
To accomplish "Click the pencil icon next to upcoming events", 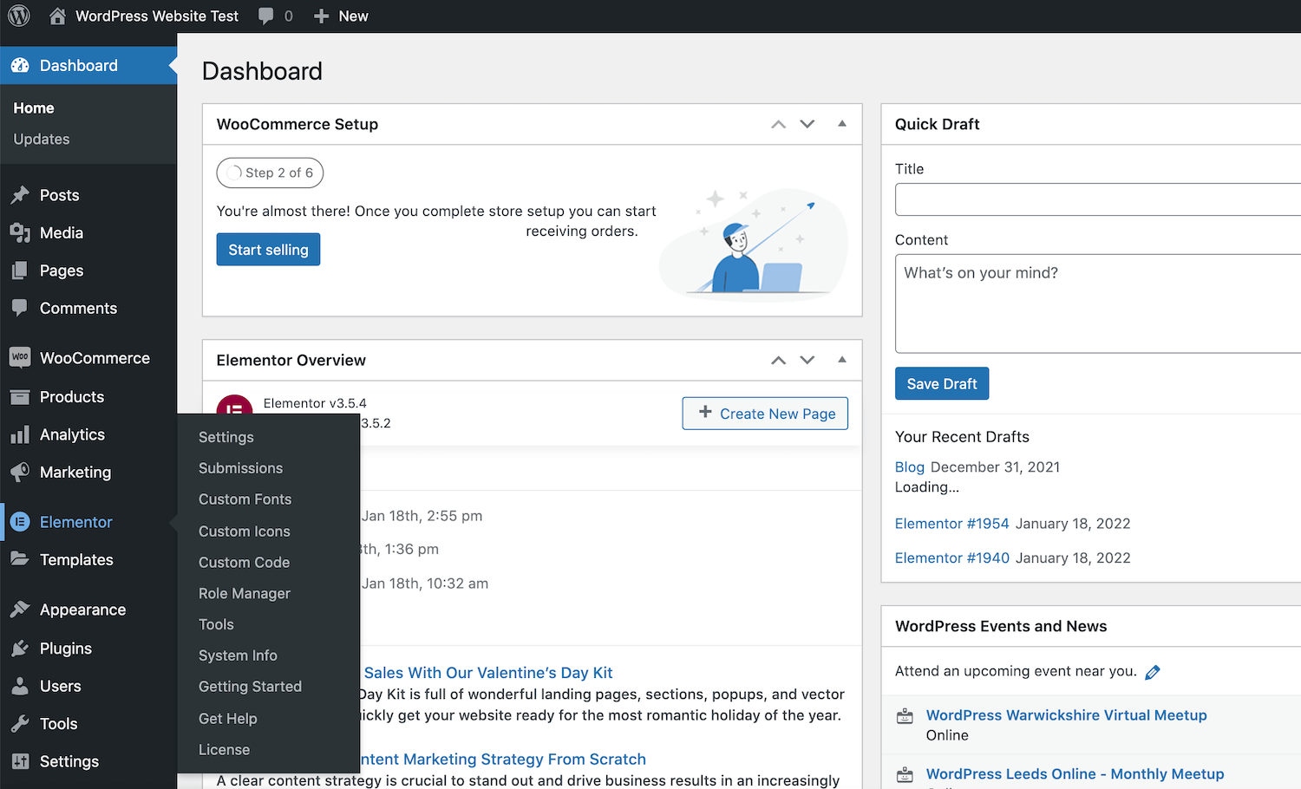I will coord(1154,671).
